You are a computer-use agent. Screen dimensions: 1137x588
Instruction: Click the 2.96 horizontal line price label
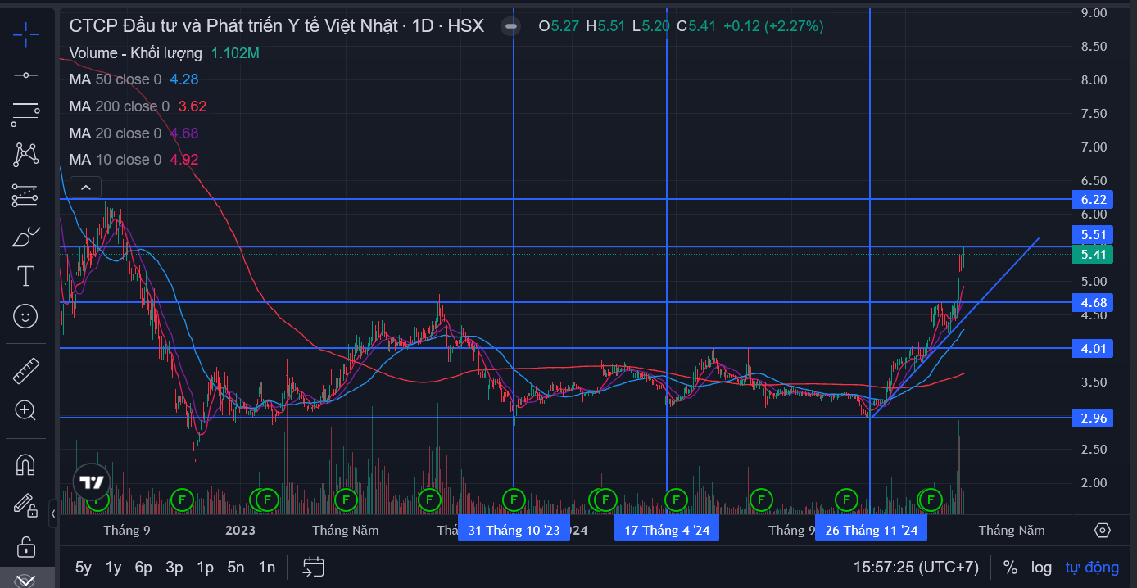coord(1093,418)
